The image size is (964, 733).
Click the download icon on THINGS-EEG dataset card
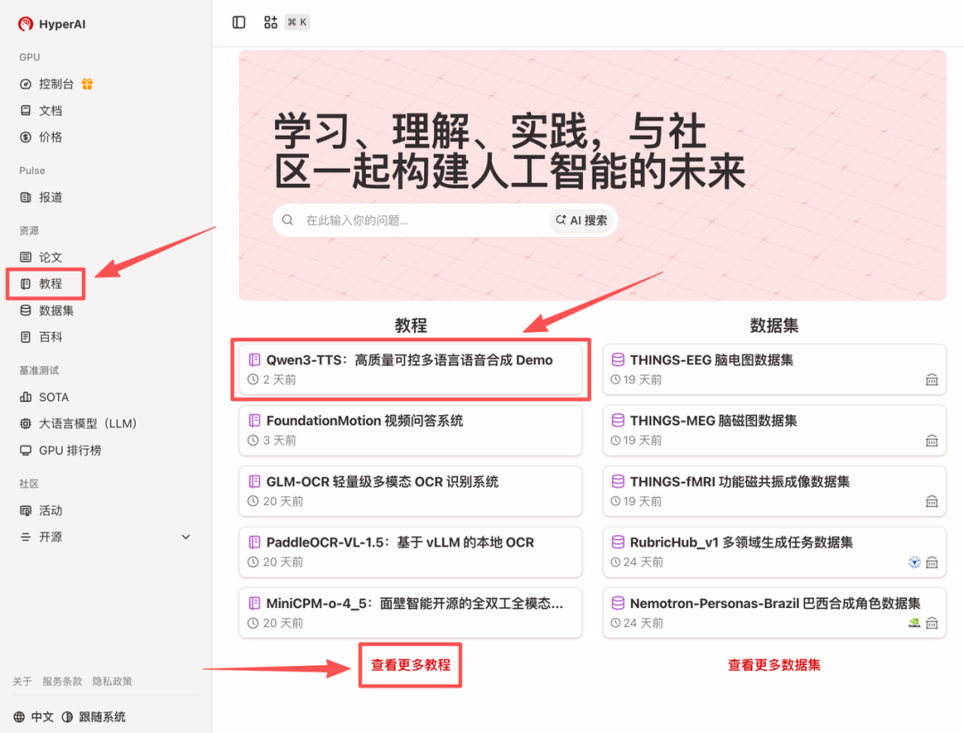[x=932, y=379]
